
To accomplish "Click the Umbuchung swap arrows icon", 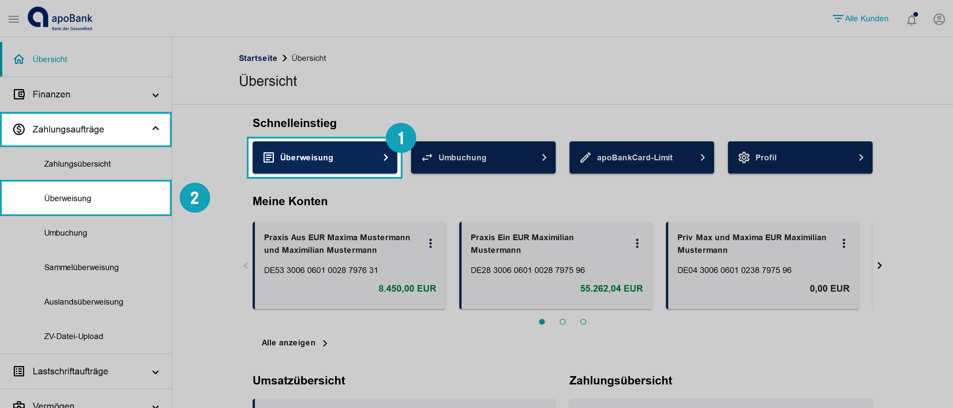I will (x=427, y=158).
